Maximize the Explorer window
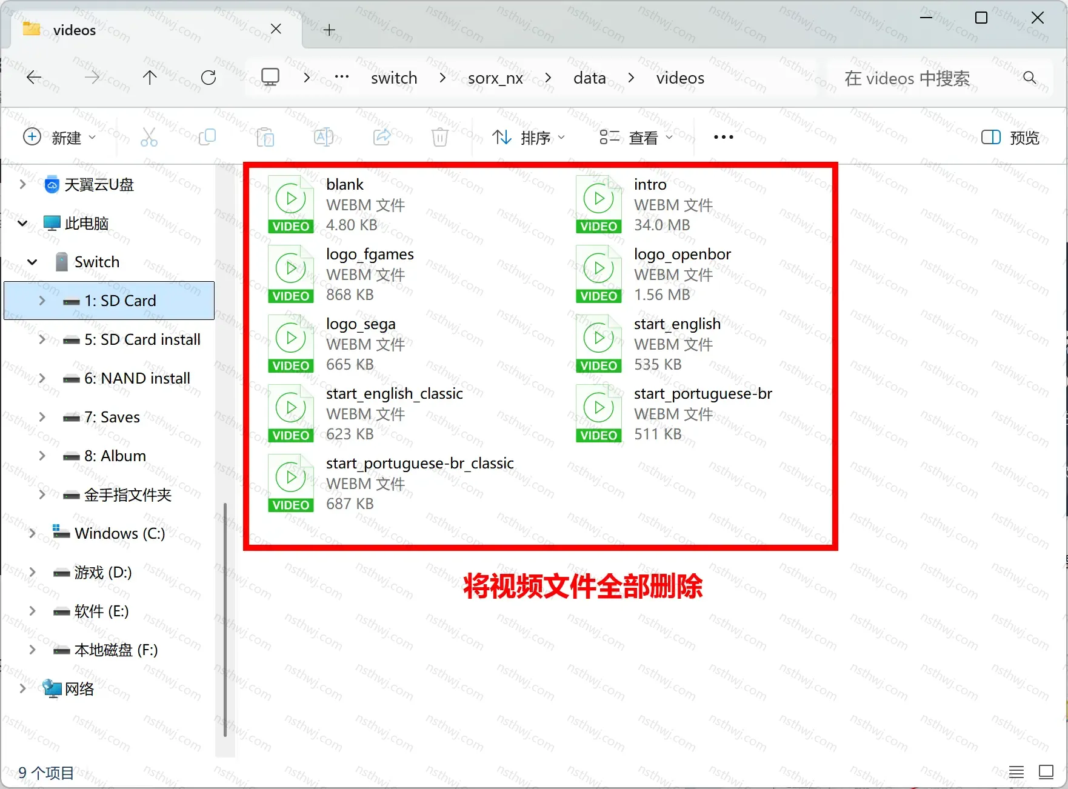The height and width of the screenshot is (789, 1068). [x=981, y=18]
